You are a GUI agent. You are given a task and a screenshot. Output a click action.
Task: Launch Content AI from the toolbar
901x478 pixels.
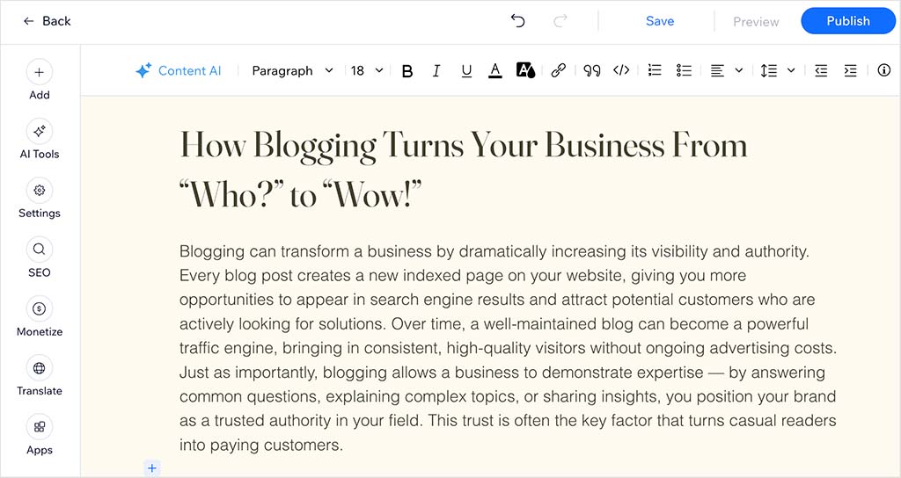click(178, 70)
